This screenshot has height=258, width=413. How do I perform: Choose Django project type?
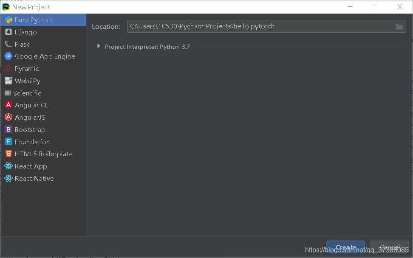pyautogui.click(x=43, y=32)
